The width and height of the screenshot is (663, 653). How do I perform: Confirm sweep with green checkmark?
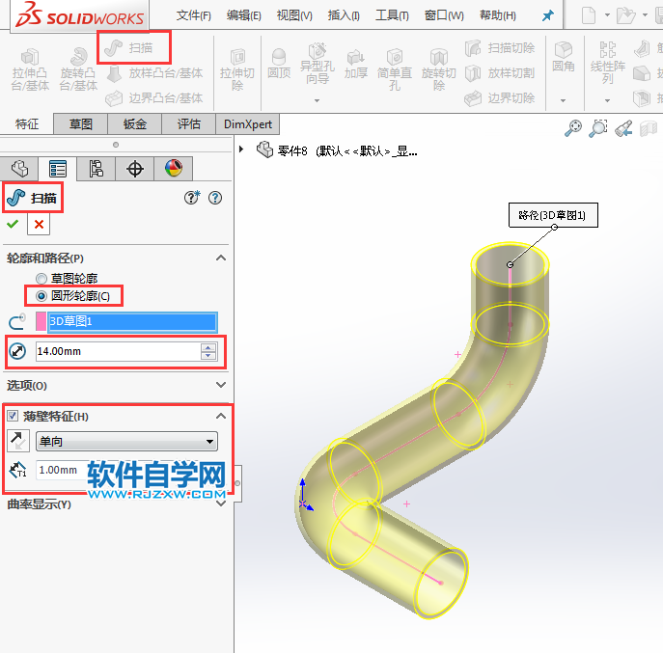13,224
